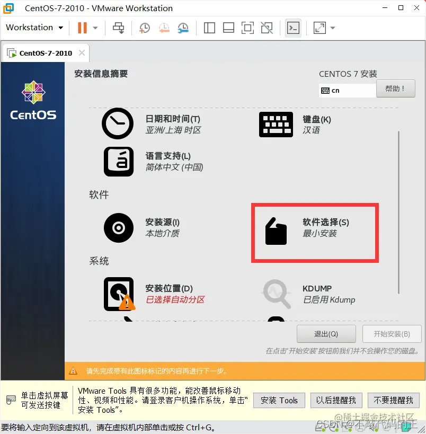Click the 以后提醒我 remind later button

tap(336, 400)
